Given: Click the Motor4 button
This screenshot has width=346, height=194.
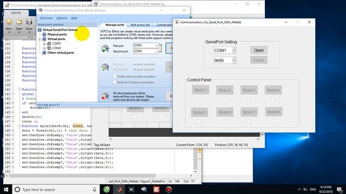Looking at the screenshot, I should point(273,90).
